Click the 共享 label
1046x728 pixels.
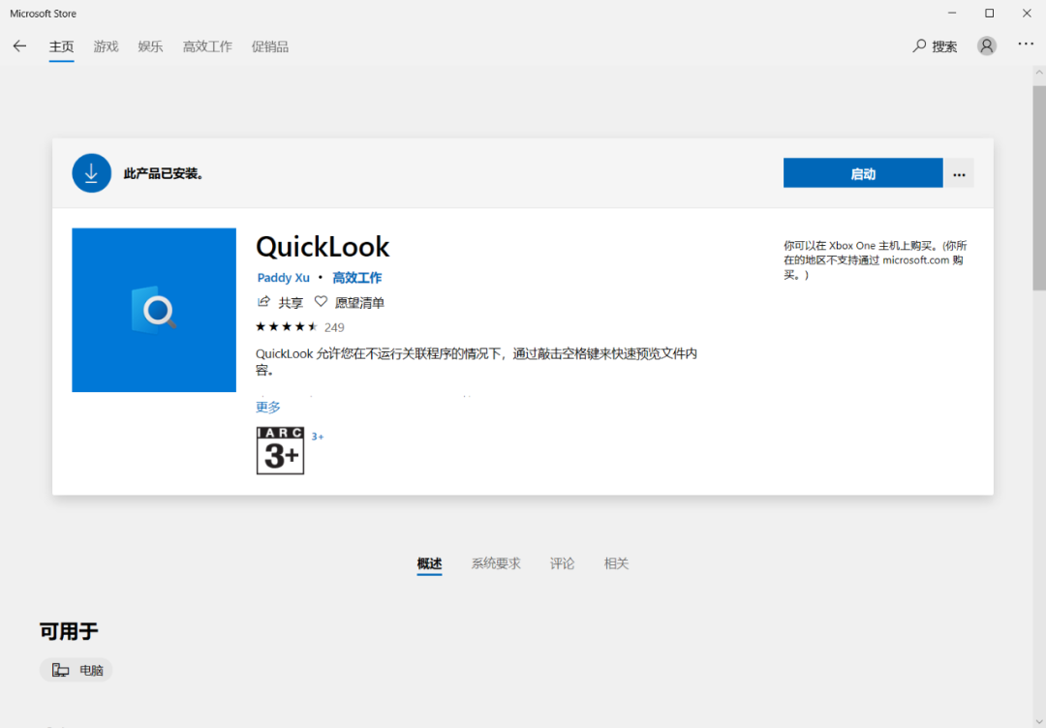pyautogui.click(x=291, y=303)
